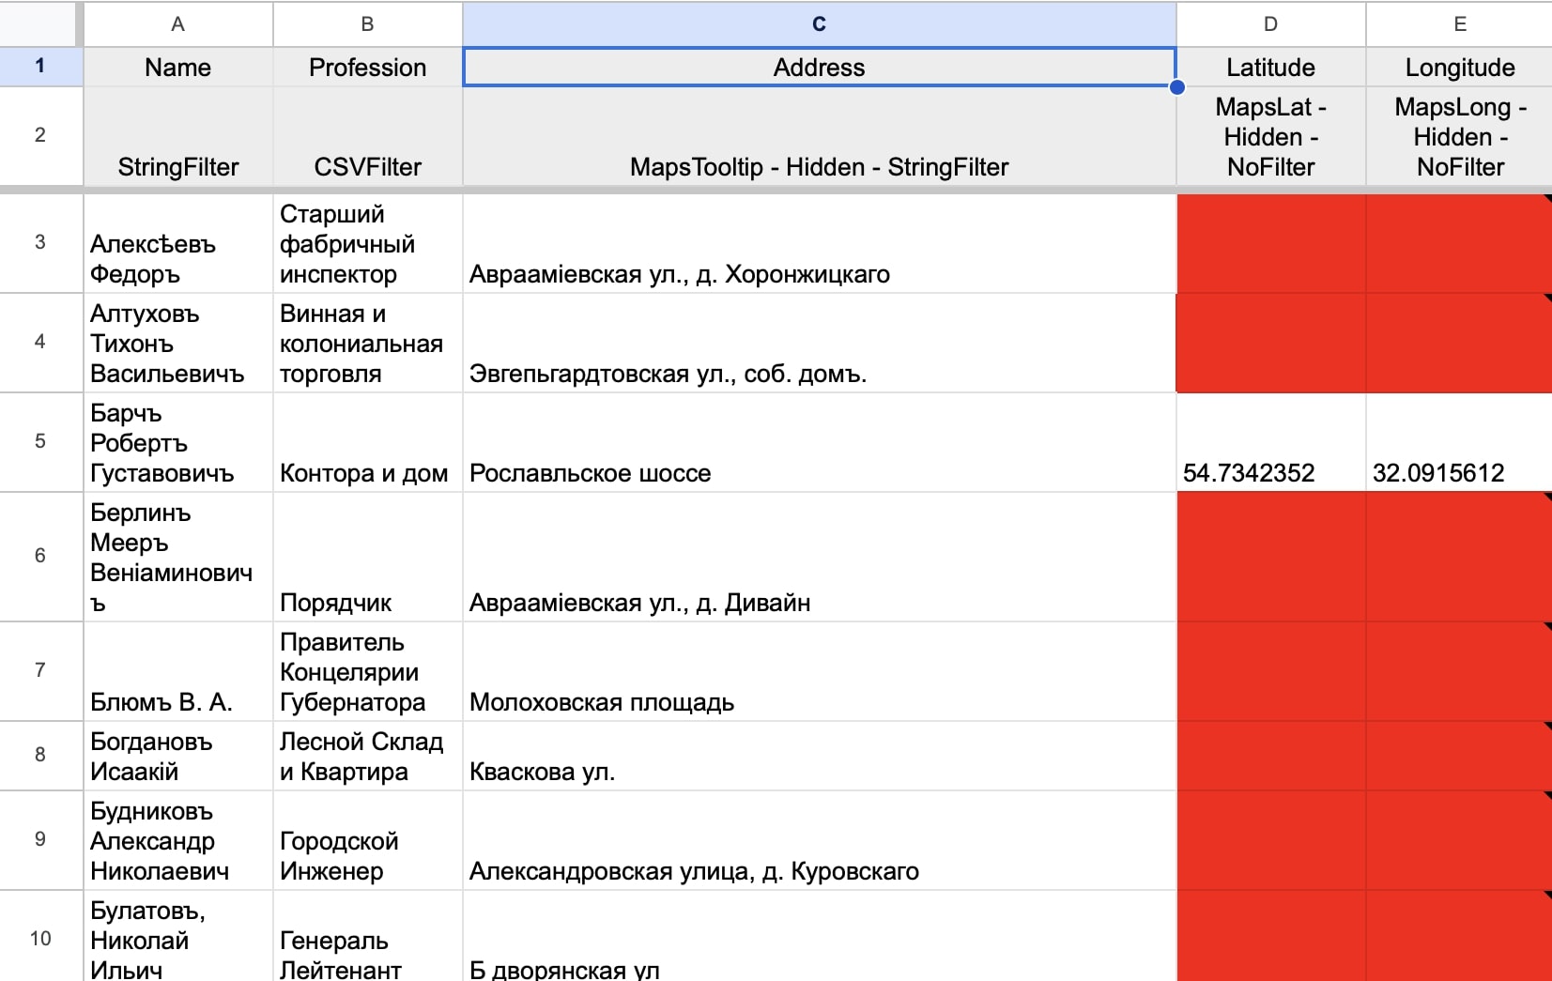The image size is (1552, 981).
Task: Click the CSVFilter cell
Action: pyautogui.click(x=367, y=136)
